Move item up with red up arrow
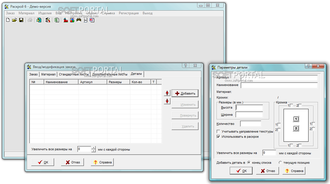Screen dimensions: 330x184 click(x=167, y=93)
